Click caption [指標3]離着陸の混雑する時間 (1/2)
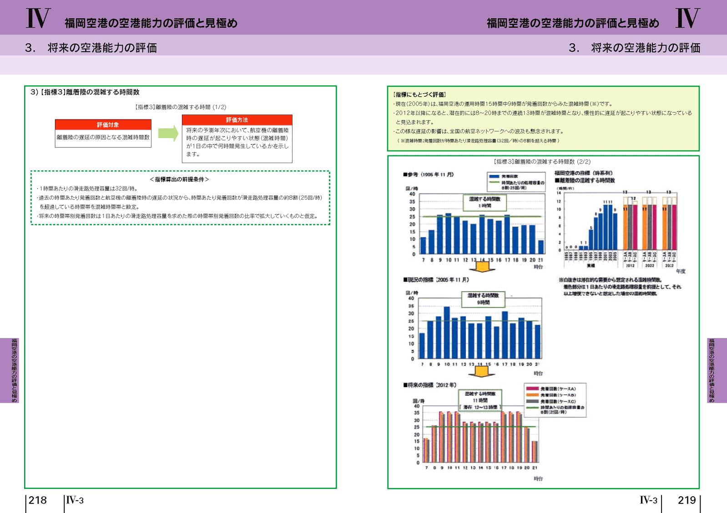Image resolution: width=727 pixels, height=513 pixels. click(181, 107)
